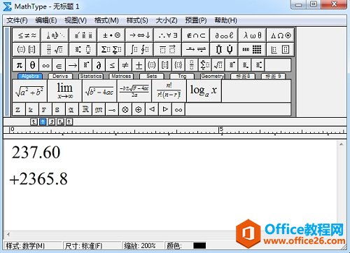The width and height of the screenshot is (350, 253).
Task: Insert the n!/r!(n−r)! combination expression
Action: 169,91
